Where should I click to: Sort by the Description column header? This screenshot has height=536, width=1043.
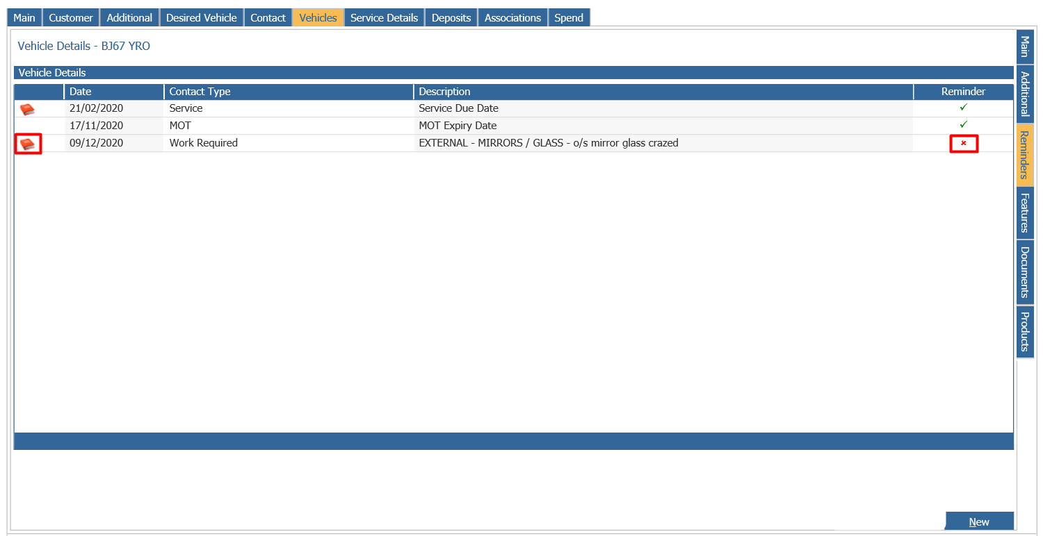point(663,92)
